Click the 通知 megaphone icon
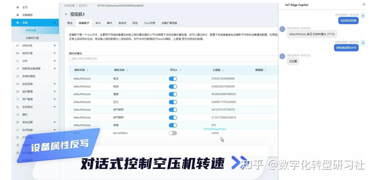The height and width of the screenshot is (180, 374). [18, 114]
